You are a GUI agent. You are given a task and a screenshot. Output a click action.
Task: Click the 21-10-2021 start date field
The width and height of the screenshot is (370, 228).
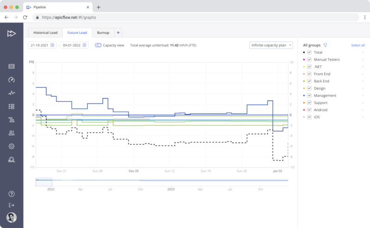[42, 45]
